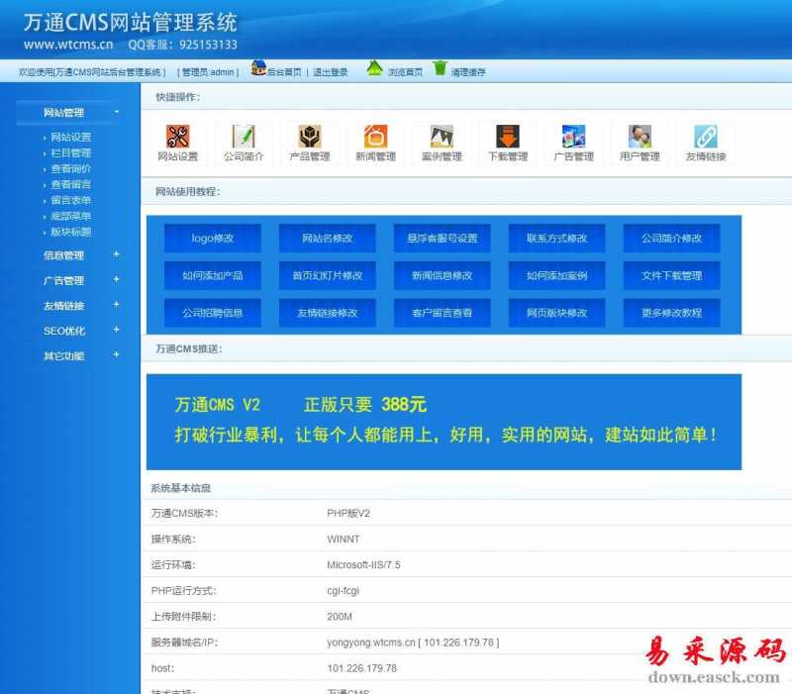The height and width of the screenshot is (694, 792).
Task: Click the 万通CMS V2 promotion banner
Action: click(x=444, y=422)
